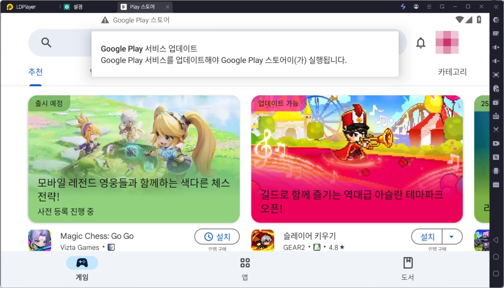The height and width of the screenshot is (288, 504).
Task: Click the Google Play 스토어 notification header
Action: 141,20
